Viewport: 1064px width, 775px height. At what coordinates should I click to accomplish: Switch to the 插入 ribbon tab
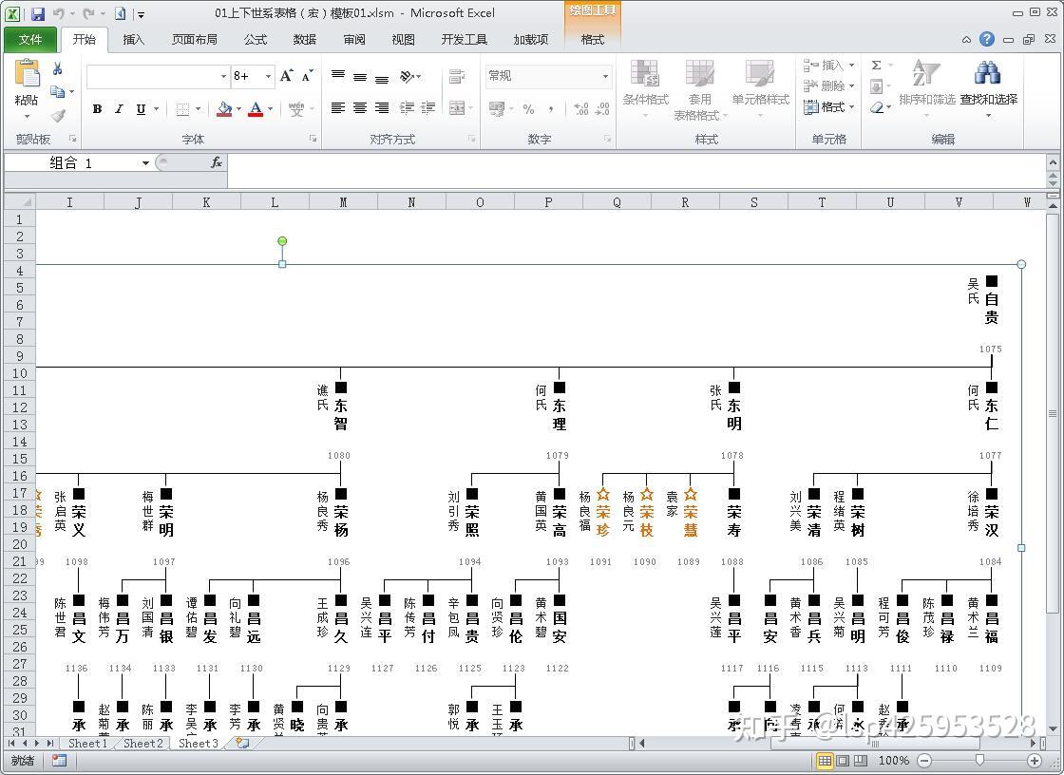tap(134, 39)
